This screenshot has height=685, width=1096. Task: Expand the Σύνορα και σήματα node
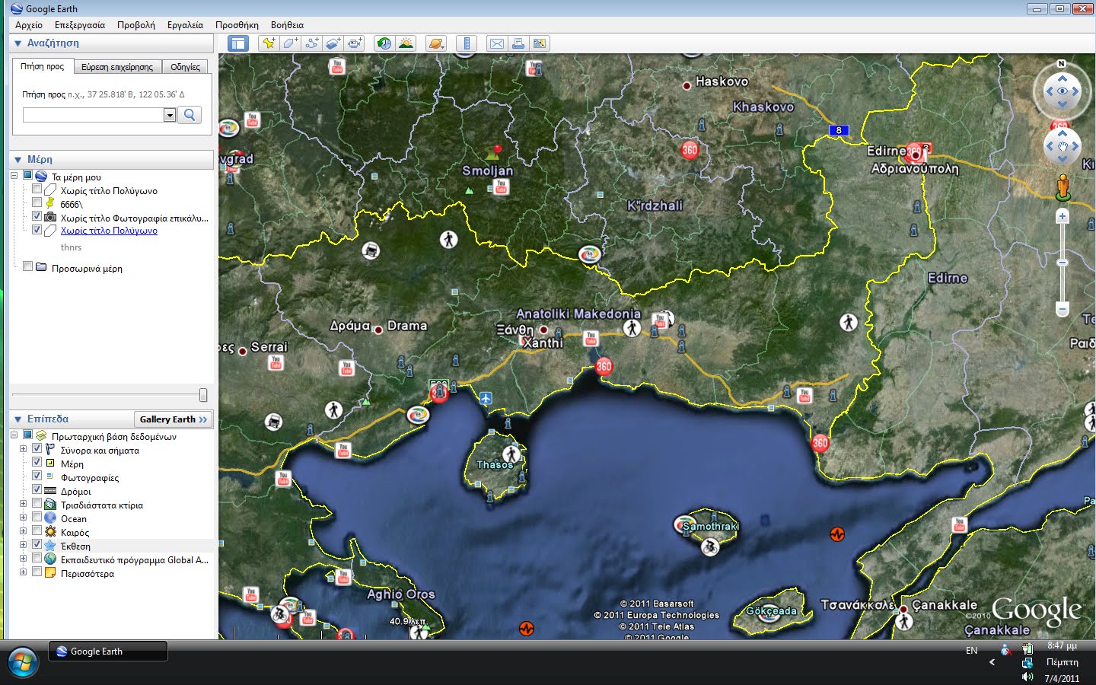23,449
